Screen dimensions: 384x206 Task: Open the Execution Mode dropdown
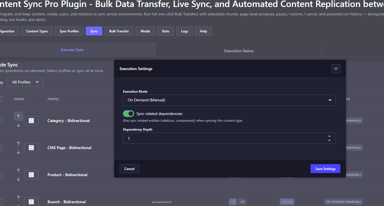pyautogui.click(x=229, y=100)
